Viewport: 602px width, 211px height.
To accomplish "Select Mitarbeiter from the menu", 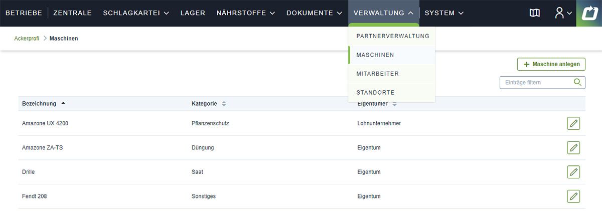I will pos(377,74).
